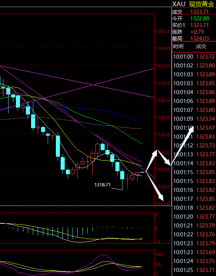The image size is (216, 276).
Task: Select the 10:01:18 time entry
Action: click(x=183, y=208)
